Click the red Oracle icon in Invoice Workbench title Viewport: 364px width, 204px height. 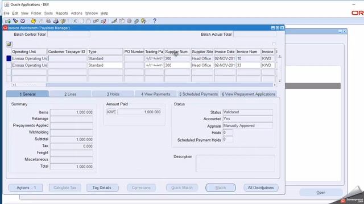click(5, 28)
